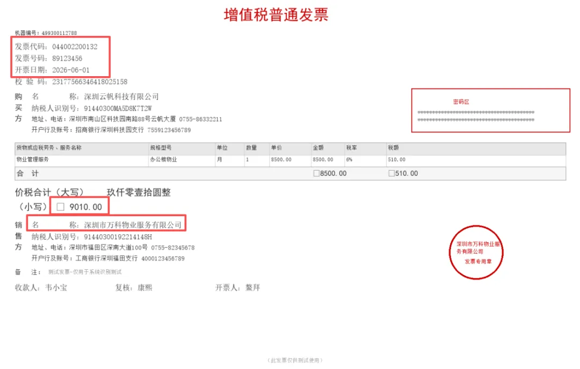The width and height of the screenshot is (580, 369).
Task: Select invoice number 89123456
Action: pos(67,58)
